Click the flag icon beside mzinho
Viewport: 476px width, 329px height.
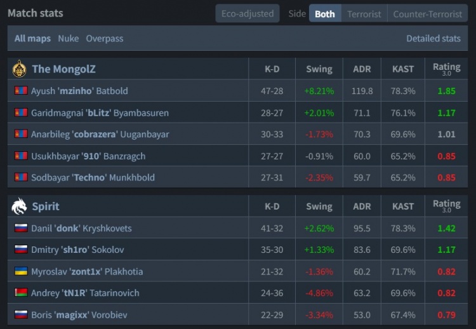tap(20, 91)
